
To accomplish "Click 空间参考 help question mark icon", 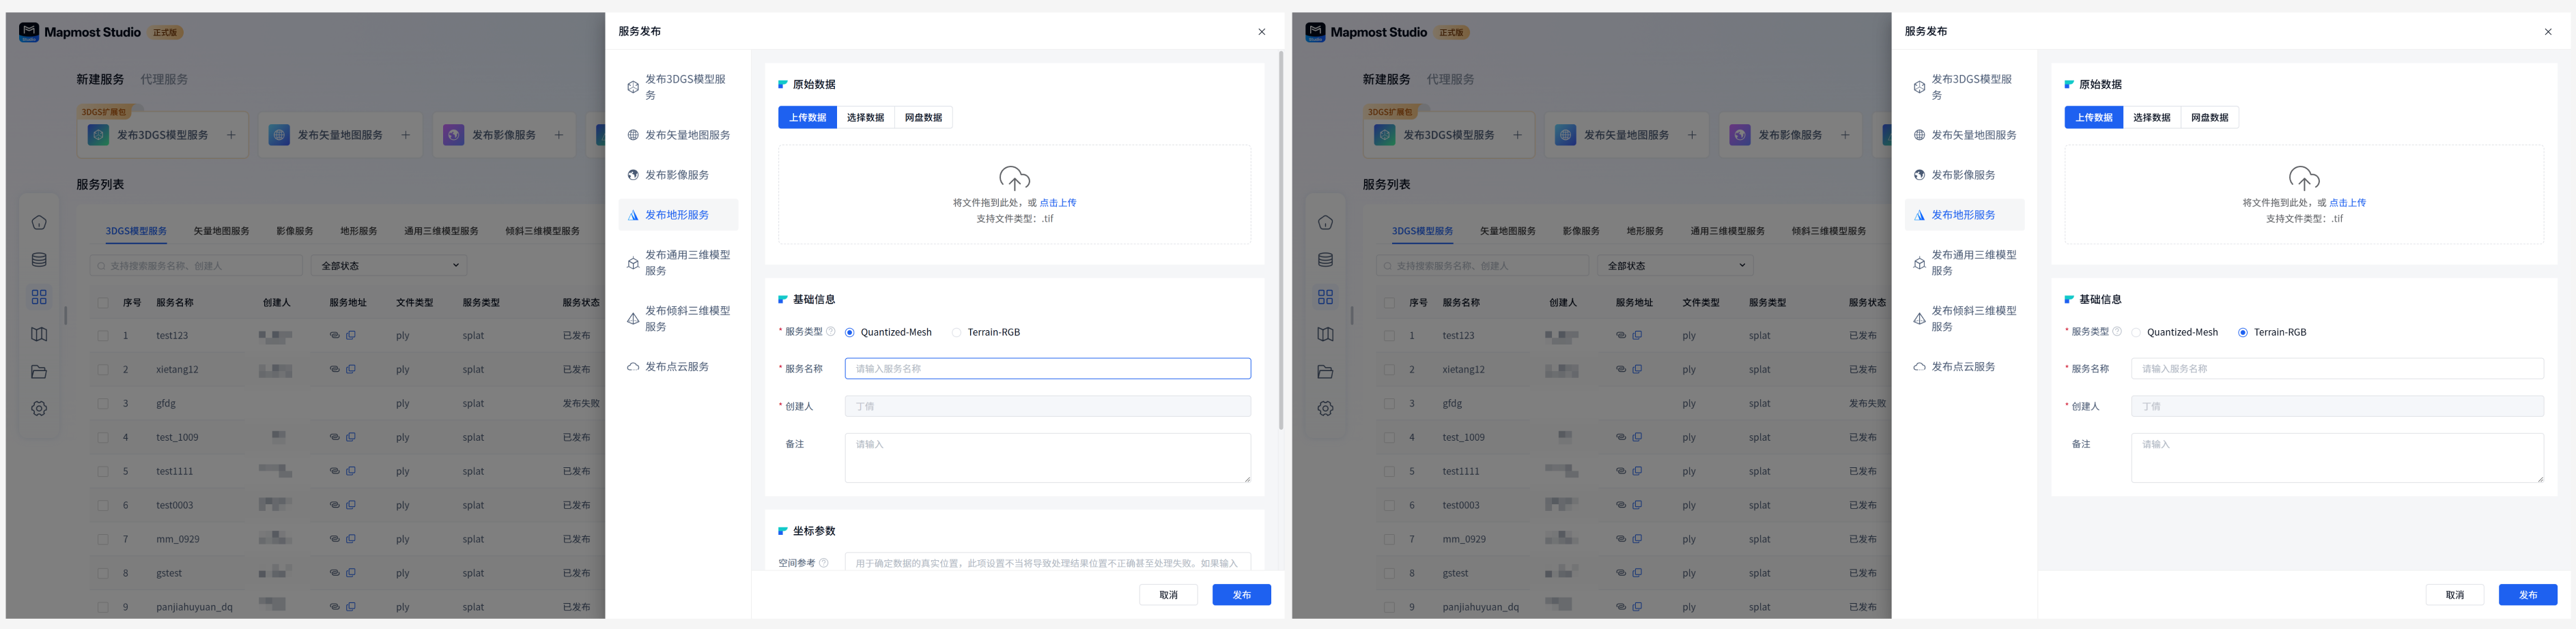I will coord(824,563).
